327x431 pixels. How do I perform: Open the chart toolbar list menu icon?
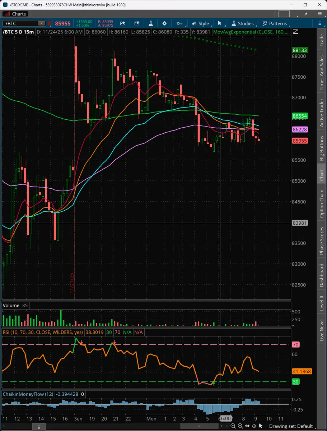tap(319, 23)
